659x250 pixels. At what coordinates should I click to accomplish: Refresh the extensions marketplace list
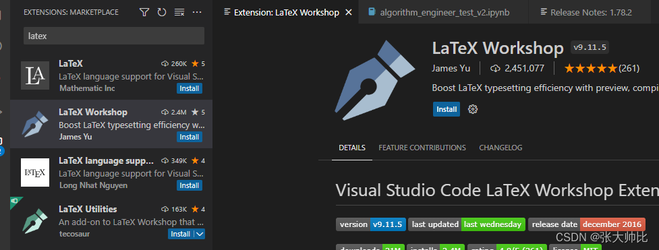coord(162,12)
